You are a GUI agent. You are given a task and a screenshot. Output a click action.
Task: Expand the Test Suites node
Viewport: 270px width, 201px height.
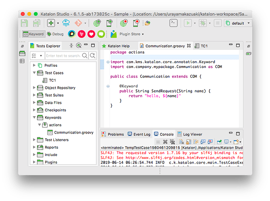[34, 95]
